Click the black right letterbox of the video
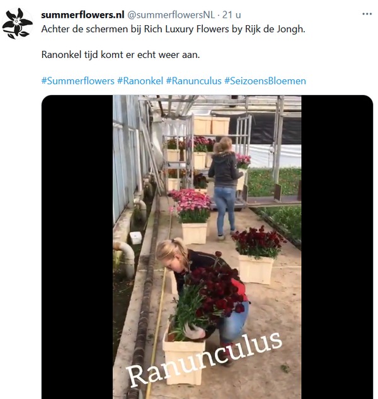Viewport: 378px width, 399px height. pos(337,247)
